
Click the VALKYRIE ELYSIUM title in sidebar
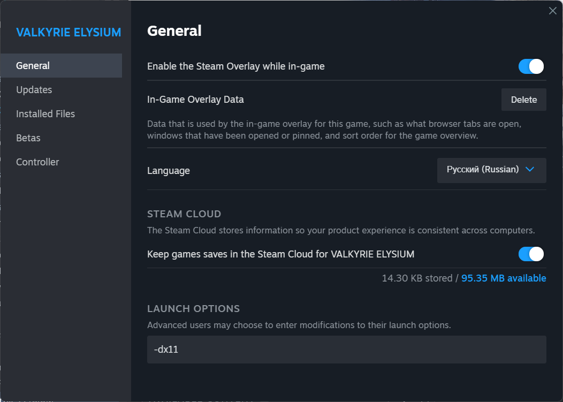[69, 33]
